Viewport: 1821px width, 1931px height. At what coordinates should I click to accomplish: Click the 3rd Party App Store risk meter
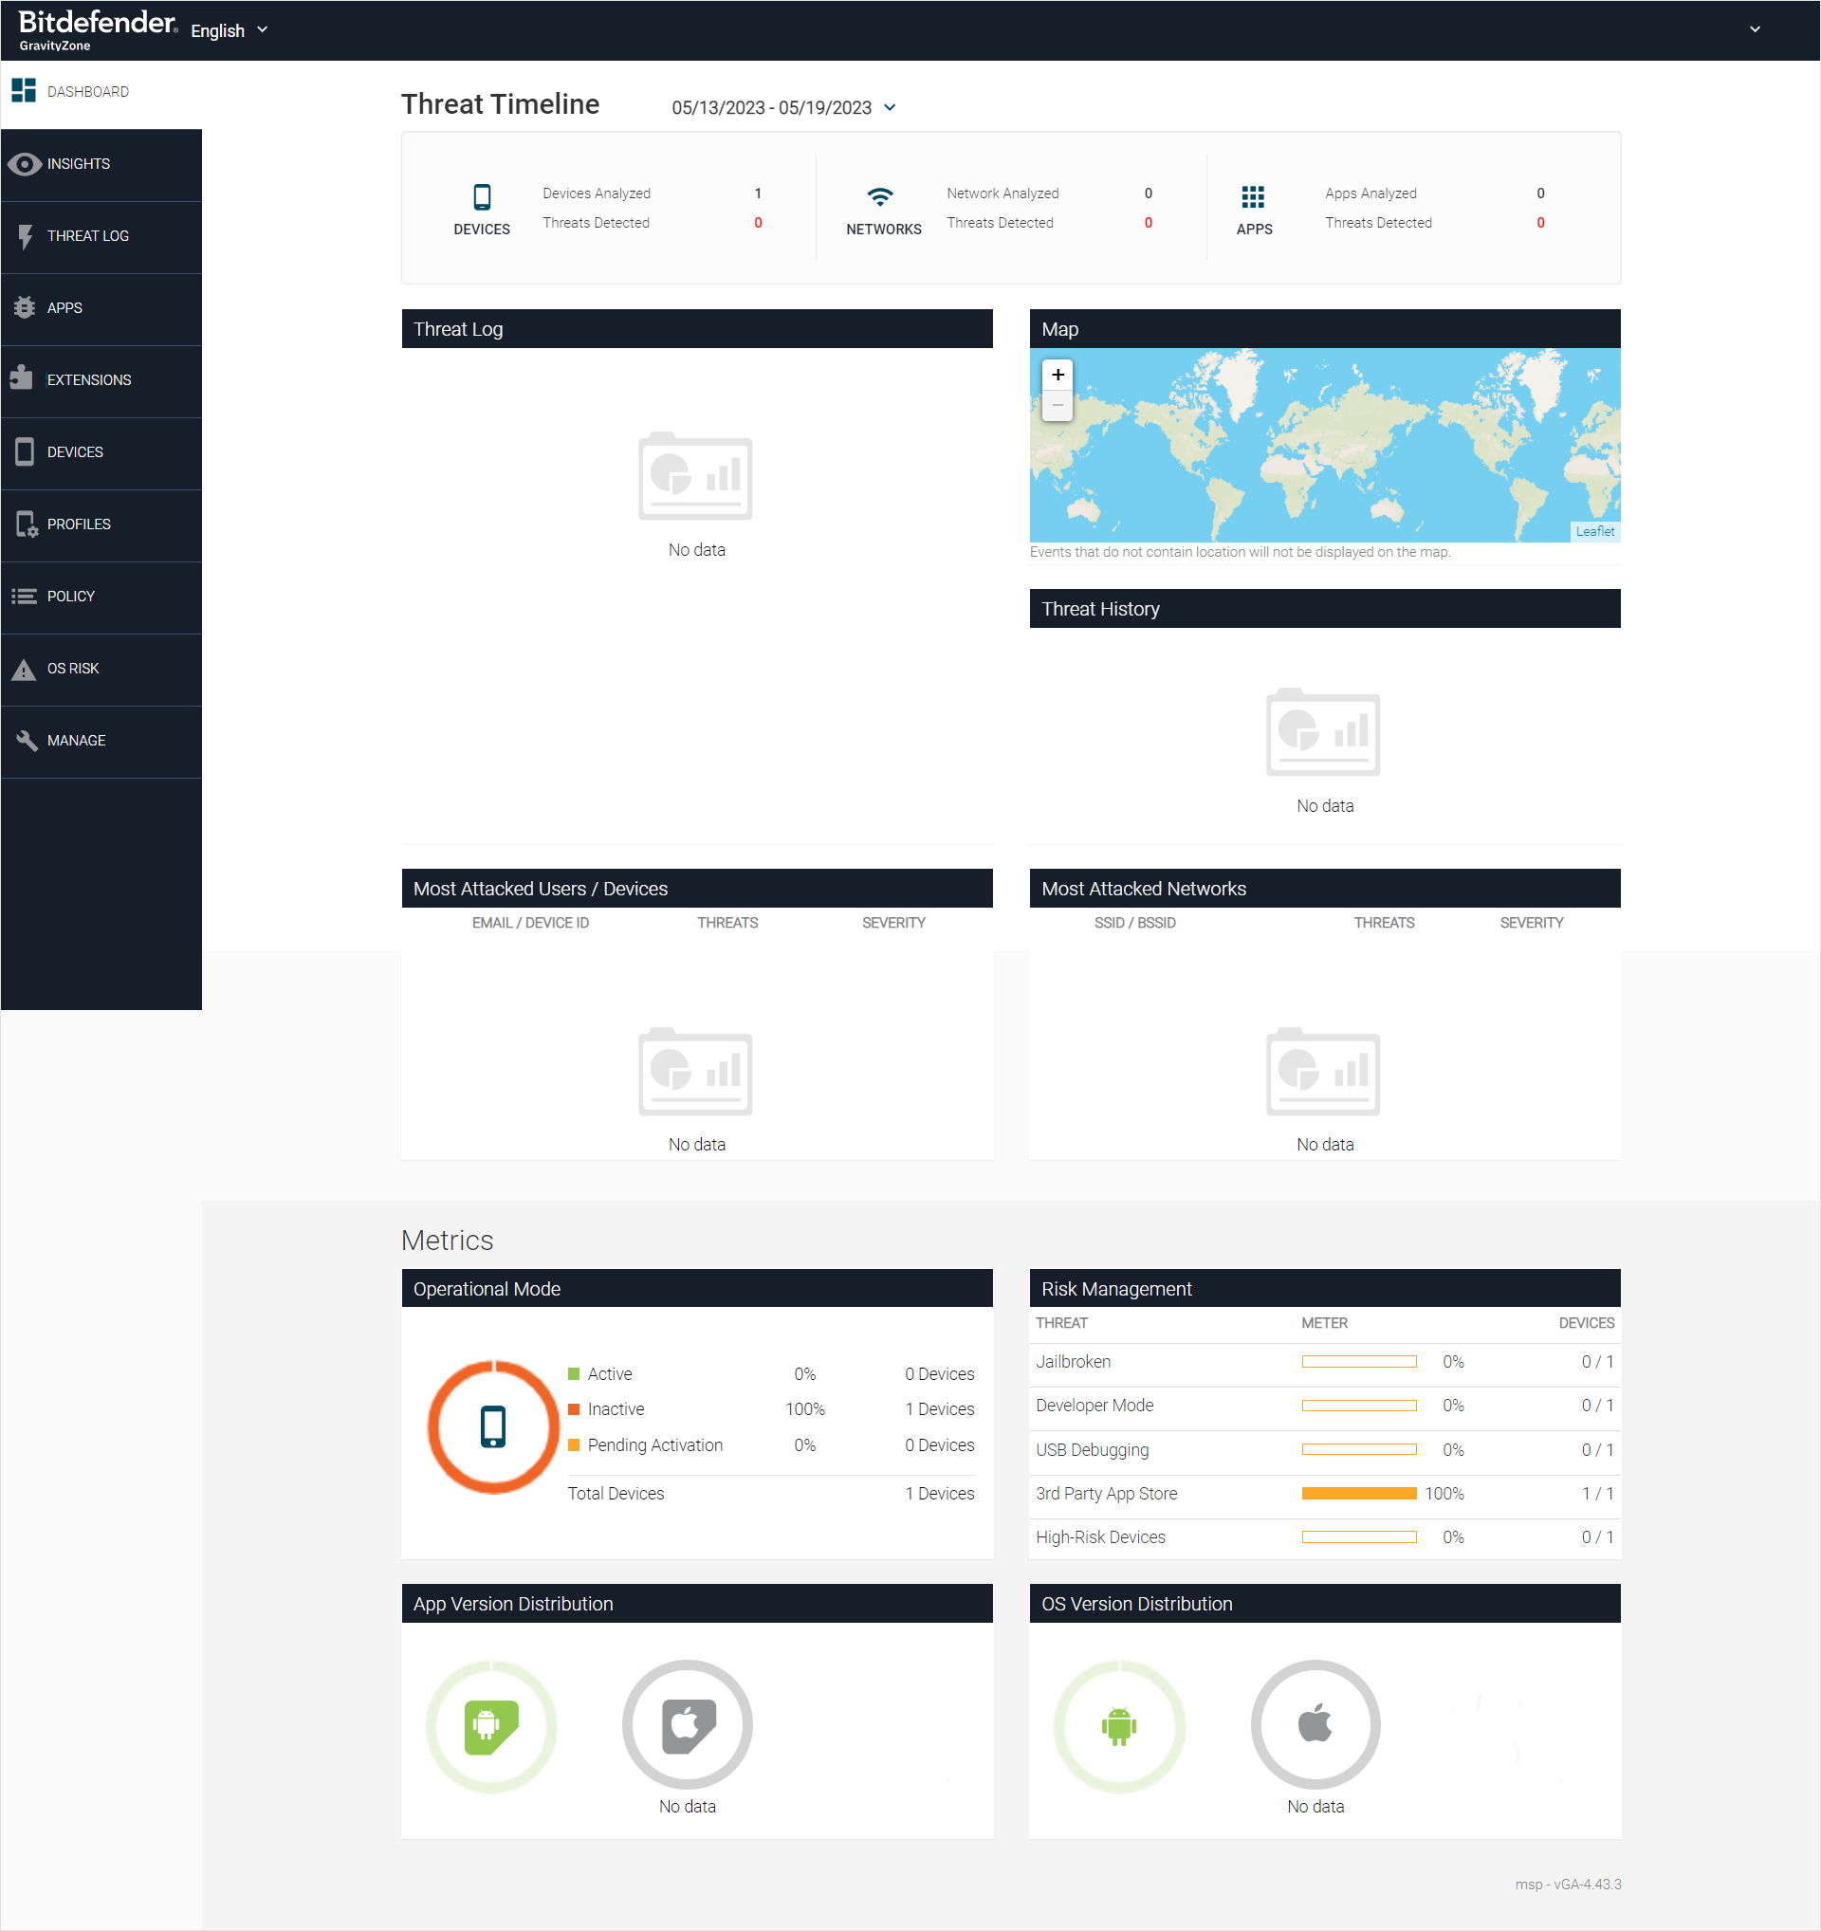[1359, 1493]
